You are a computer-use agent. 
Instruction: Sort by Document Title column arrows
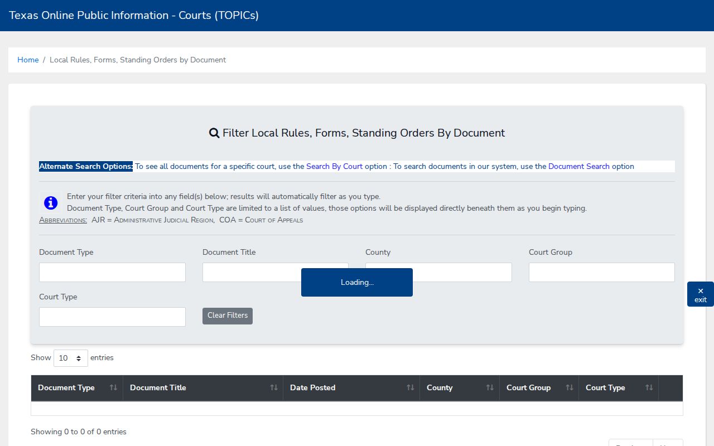(x=274, y=387)
